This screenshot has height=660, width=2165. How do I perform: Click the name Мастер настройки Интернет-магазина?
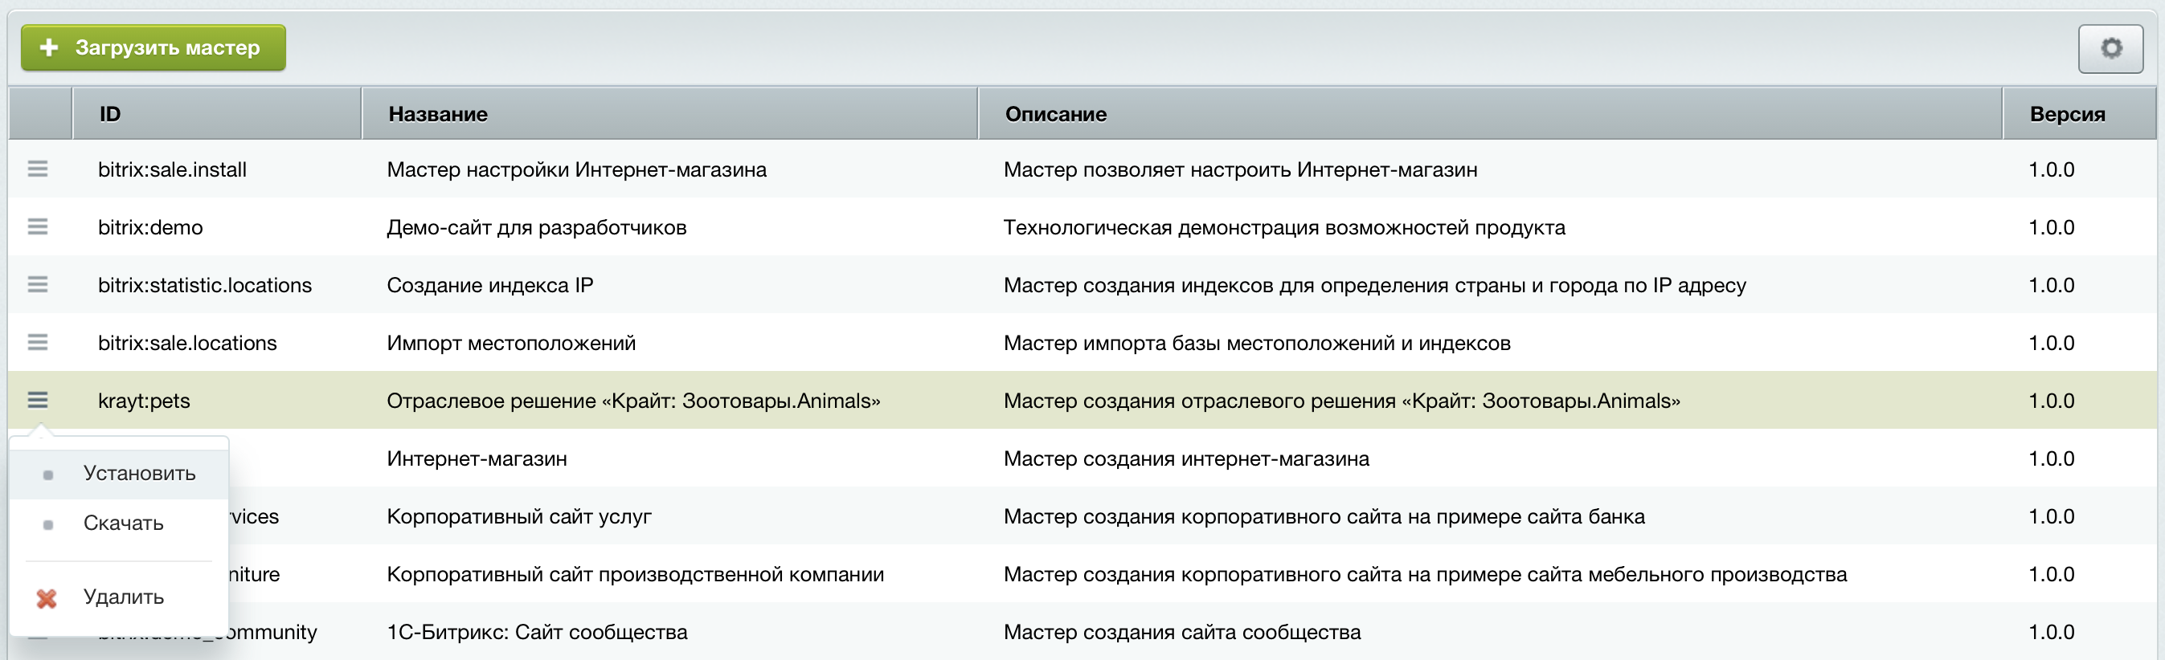point(576,169)
